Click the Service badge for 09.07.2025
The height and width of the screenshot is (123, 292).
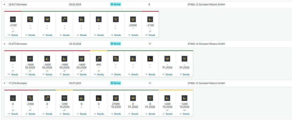(115, 83)
